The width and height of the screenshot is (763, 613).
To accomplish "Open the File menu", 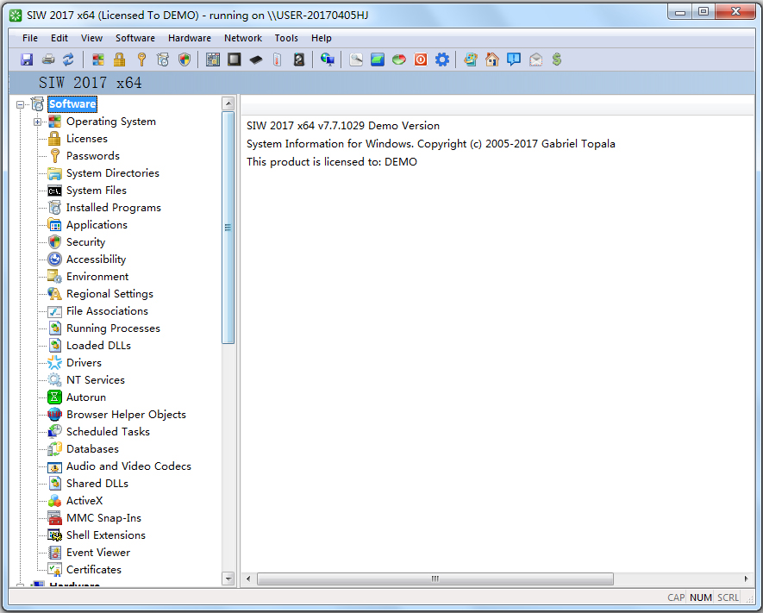I will (30, 38).
